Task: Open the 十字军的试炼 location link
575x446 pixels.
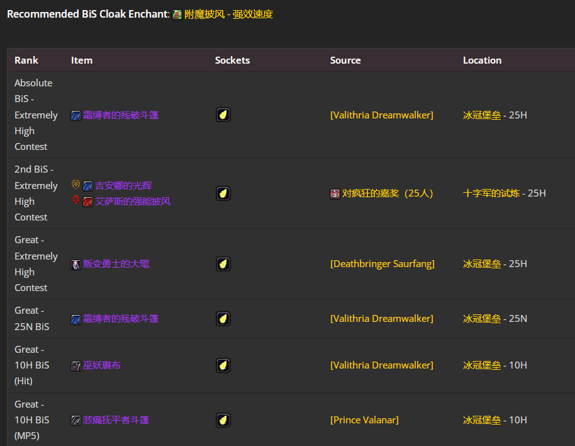Action: point(491,193)
